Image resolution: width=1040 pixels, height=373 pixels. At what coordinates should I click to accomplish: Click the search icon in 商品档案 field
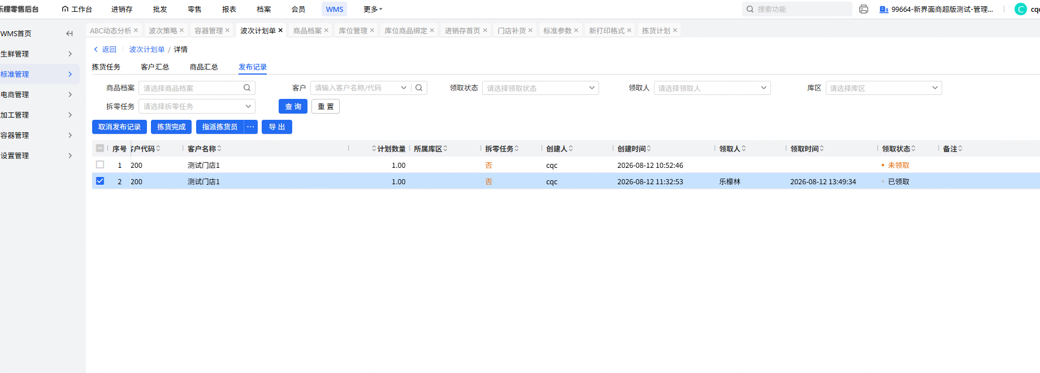click(247, 88)
